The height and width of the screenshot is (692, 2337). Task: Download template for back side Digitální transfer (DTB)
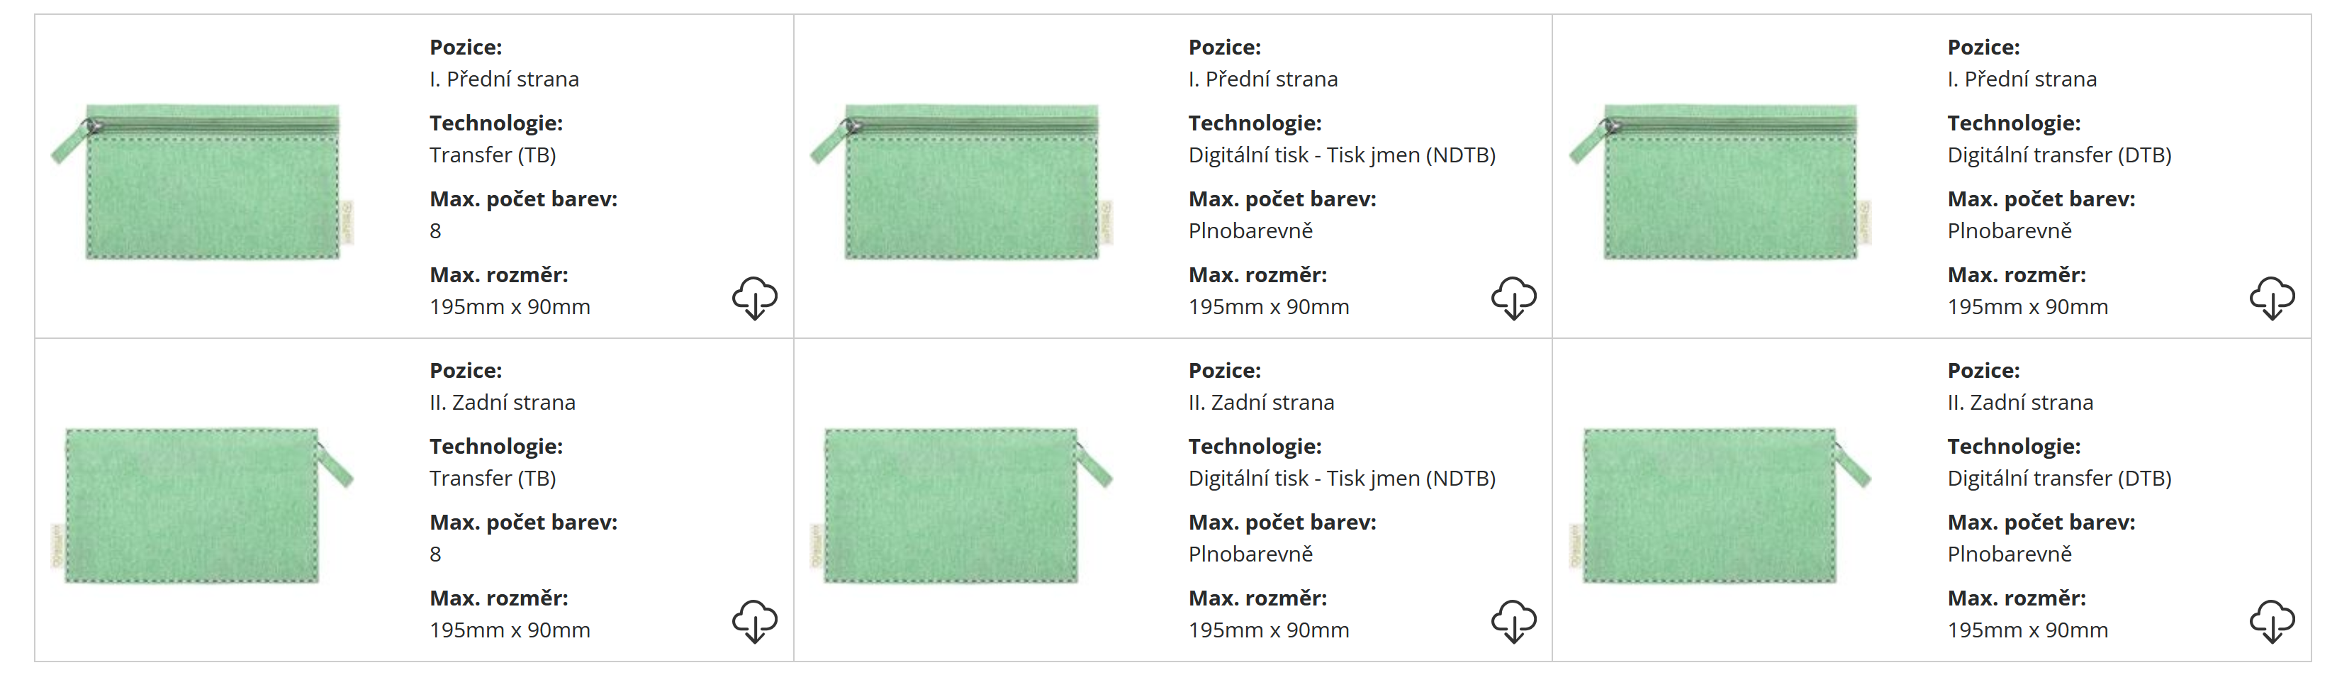(2272, 621)
